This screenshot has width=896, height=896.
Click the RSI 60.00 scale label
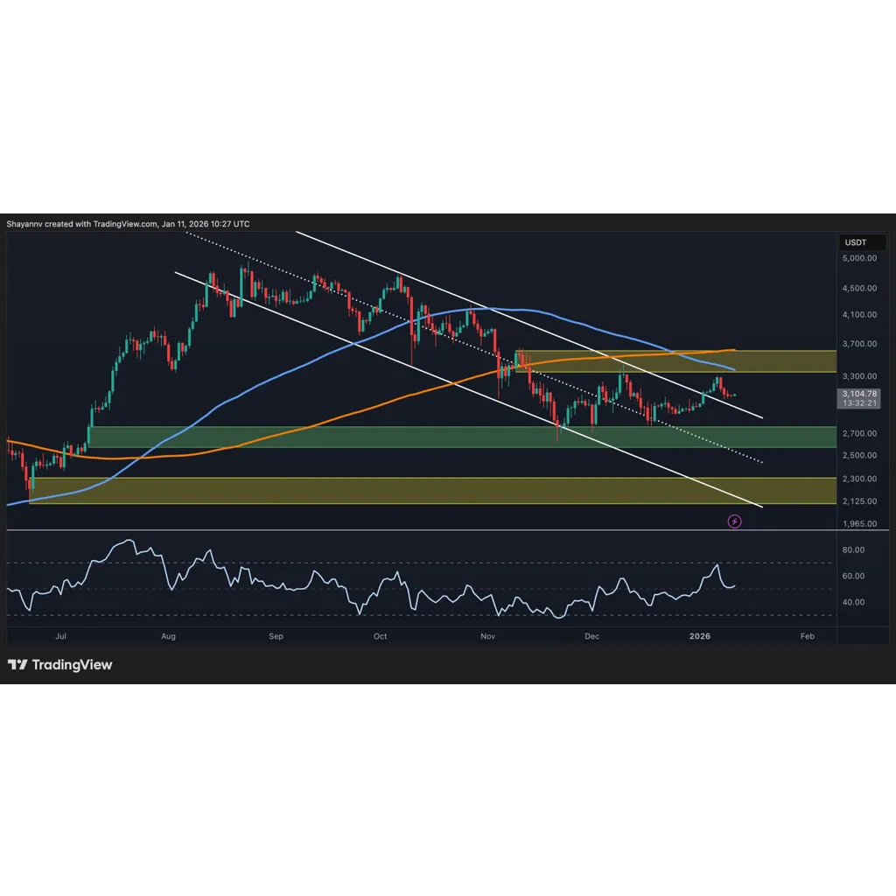tap(853, 576)
